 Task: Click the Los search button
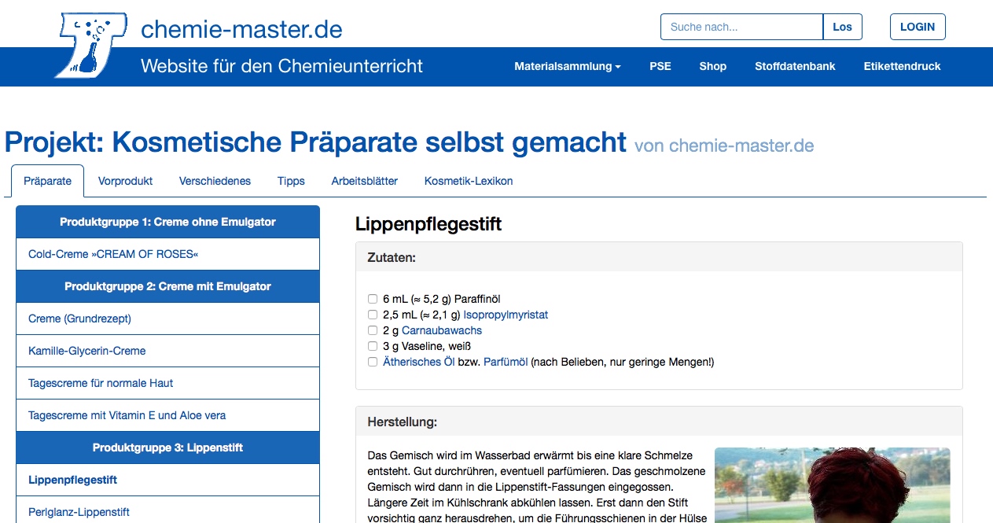click(843, 27)
